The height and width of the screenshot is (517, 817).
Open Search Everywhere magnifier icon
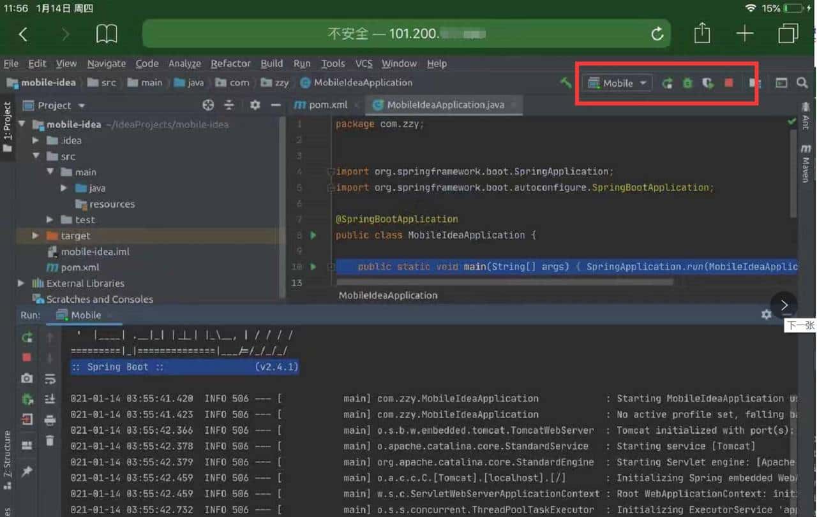pos(802,83)
